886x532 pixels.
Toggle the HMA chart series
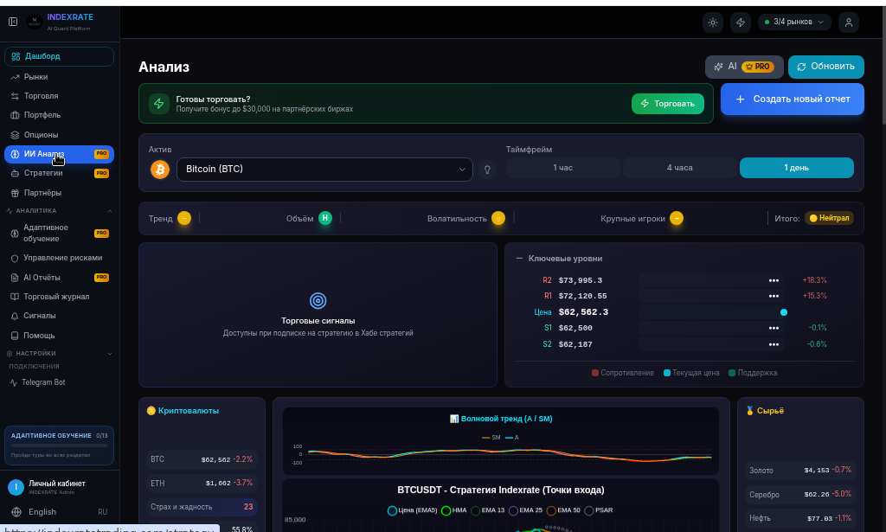[x=454, y=510]
